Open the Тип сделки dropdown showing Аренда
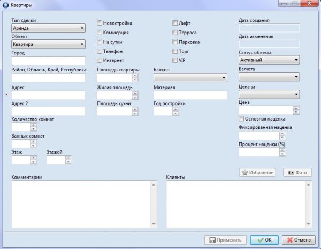321x249 pixels. point(48,28)
